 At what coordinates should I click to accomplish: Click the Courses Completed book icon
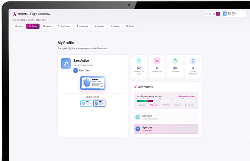(193, 60)
